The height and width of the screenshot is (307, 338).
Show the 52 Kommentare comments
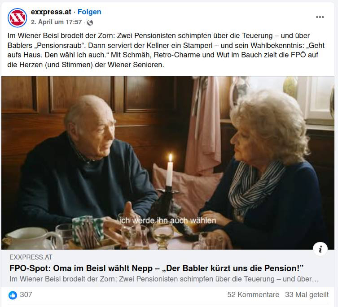click(x=253, y=294)
